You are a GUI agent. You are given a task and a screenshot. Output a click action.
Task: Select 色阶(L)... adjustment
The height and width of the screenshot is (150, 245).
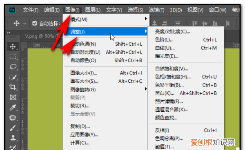(x=186, y=40)
